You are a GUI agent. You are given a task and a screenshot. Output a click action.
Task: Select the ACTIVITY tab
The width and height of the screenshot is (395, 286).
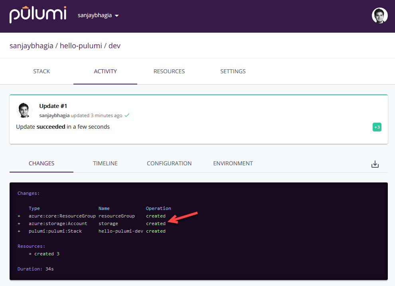click(x=105, y=71)
